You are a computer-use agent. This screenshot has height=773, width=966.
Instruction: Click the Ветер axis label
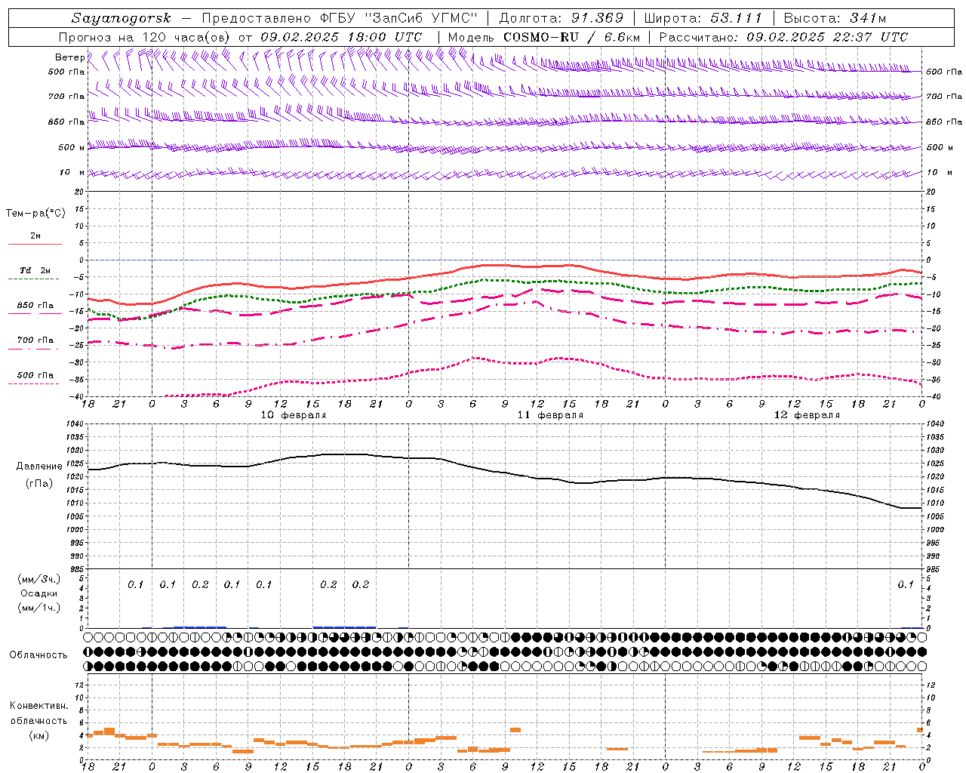point(70,57)
